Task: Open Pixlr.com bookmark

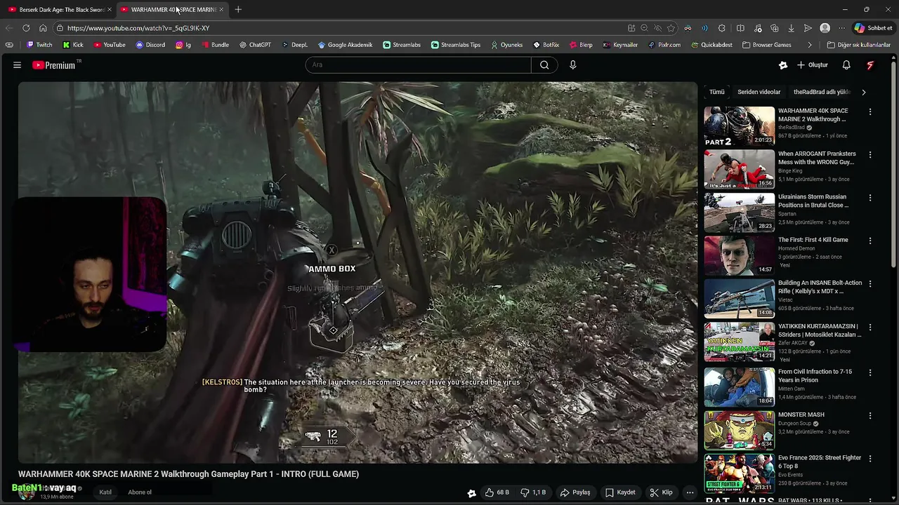Action: [664, 45]
